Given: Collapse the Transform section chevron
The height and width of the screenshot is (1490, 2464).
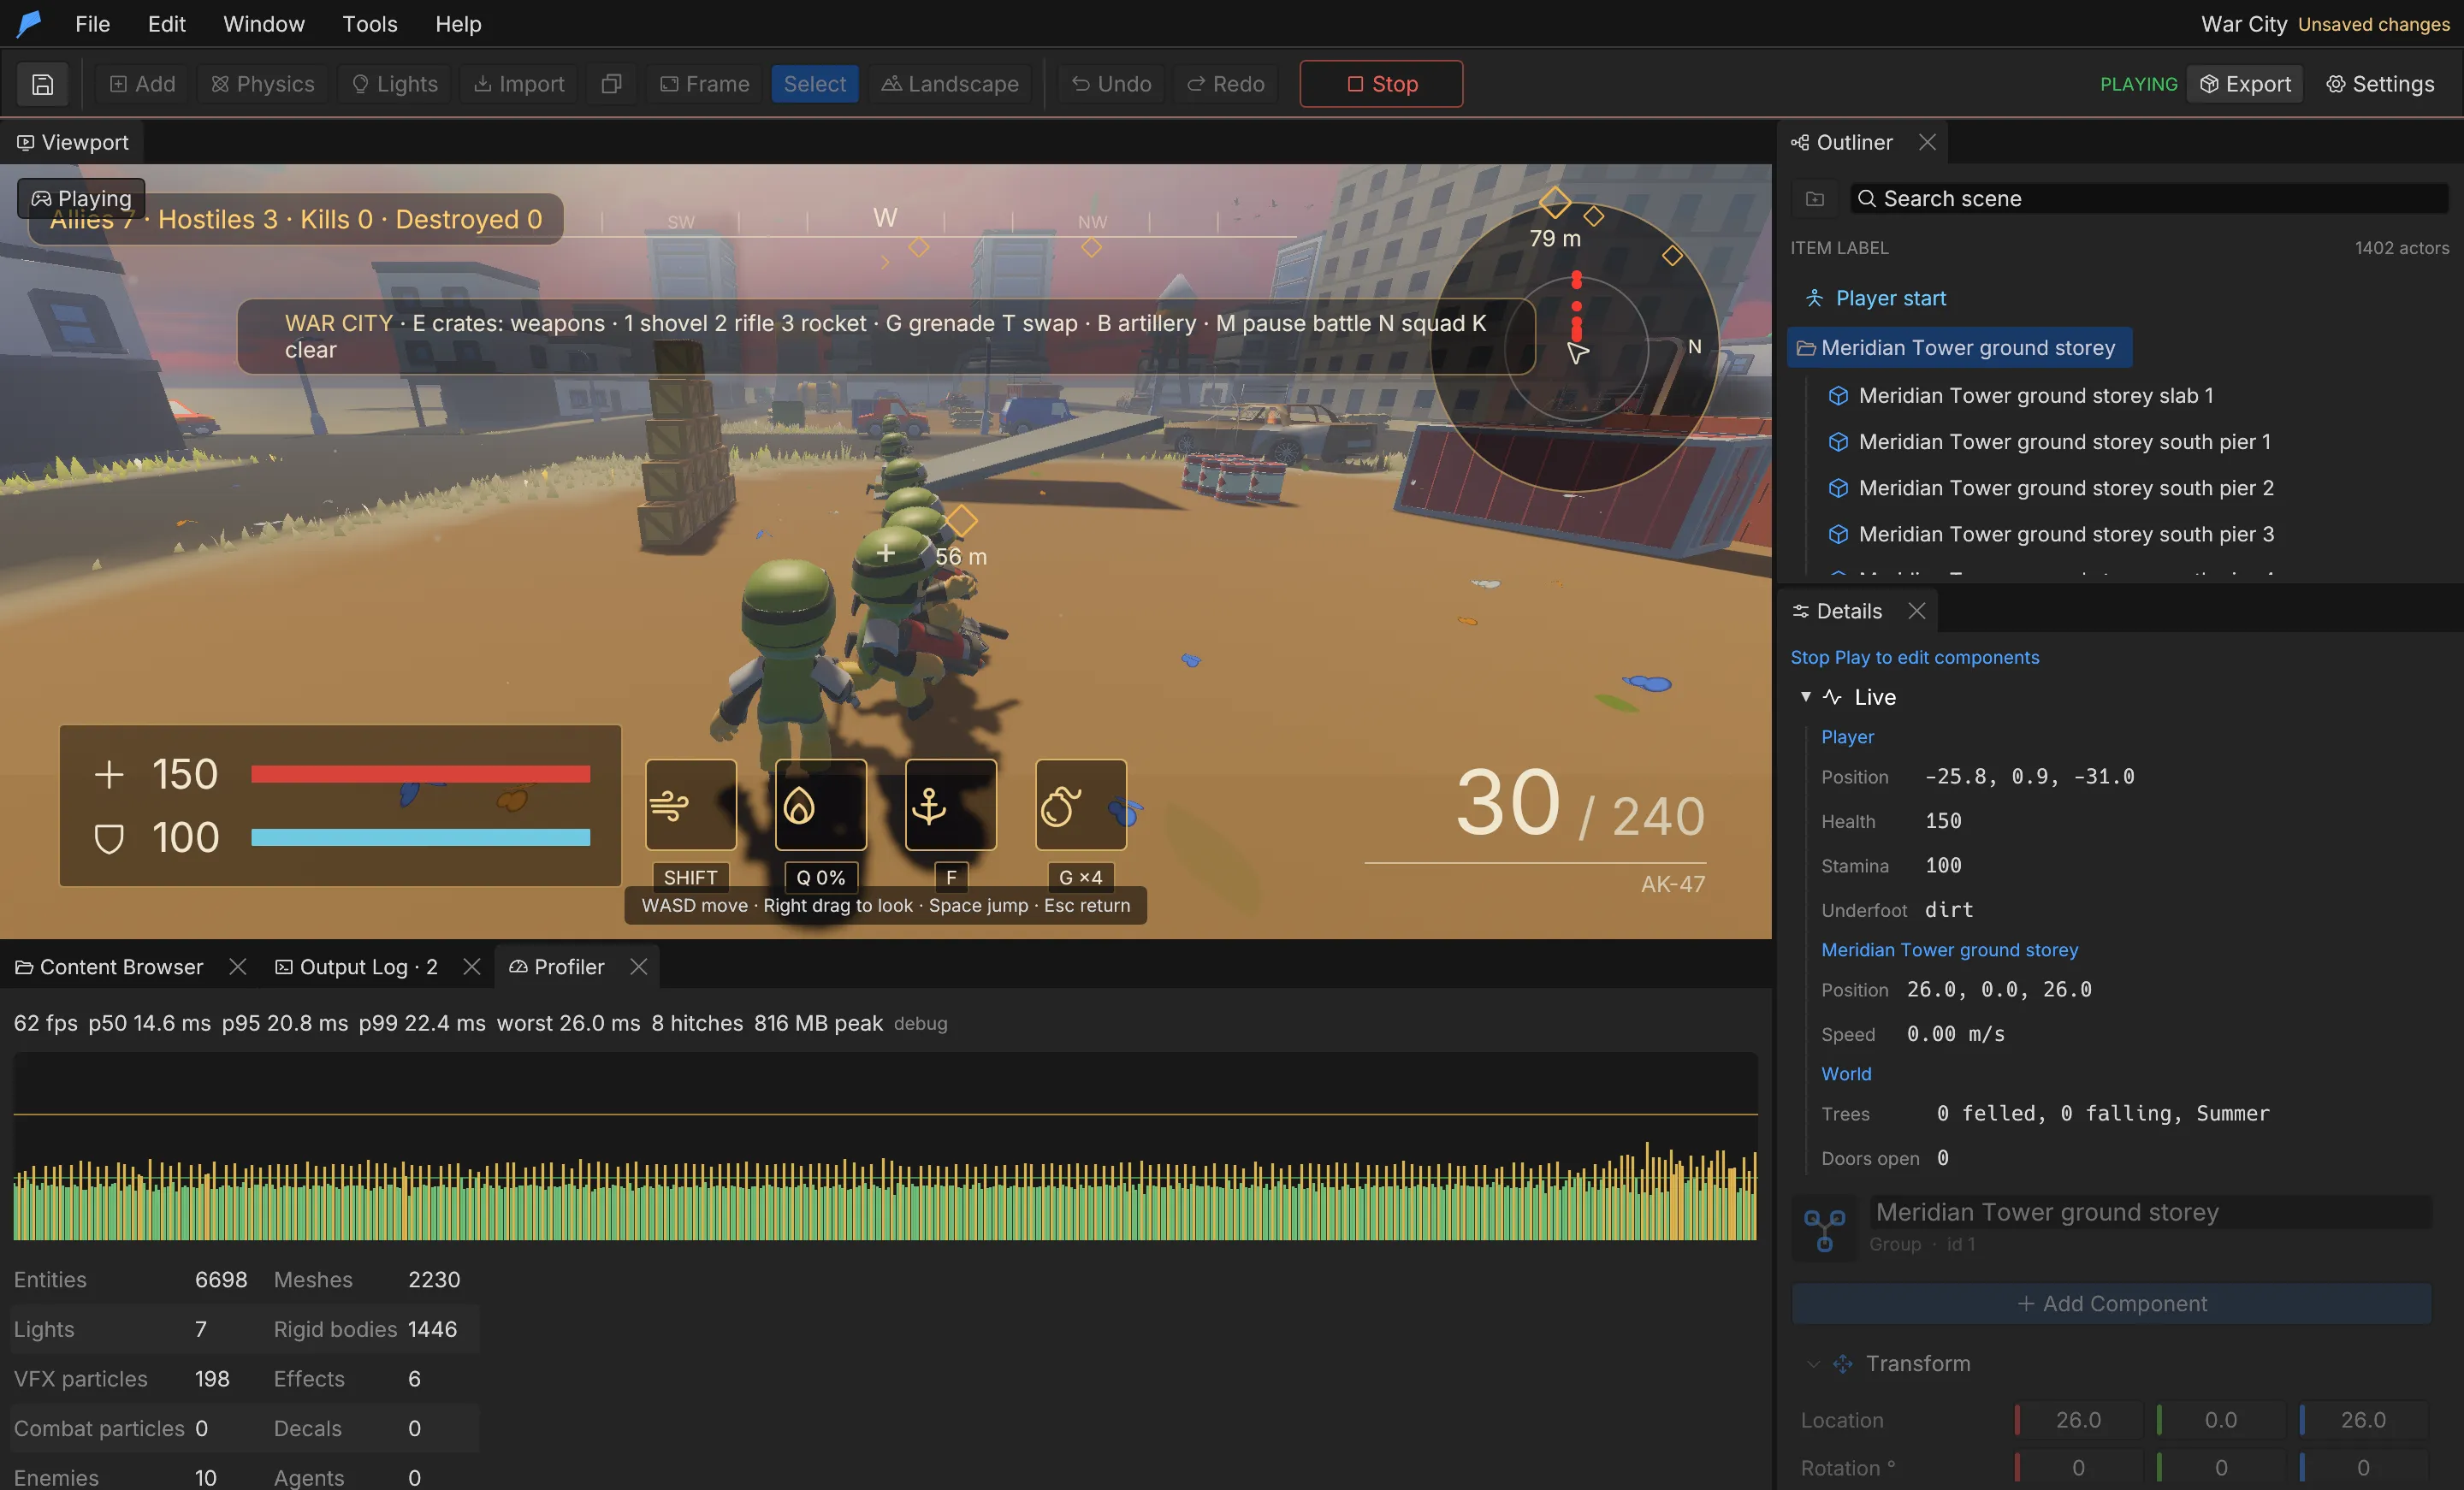Looking at the screenshot, I should 1813,1364.
